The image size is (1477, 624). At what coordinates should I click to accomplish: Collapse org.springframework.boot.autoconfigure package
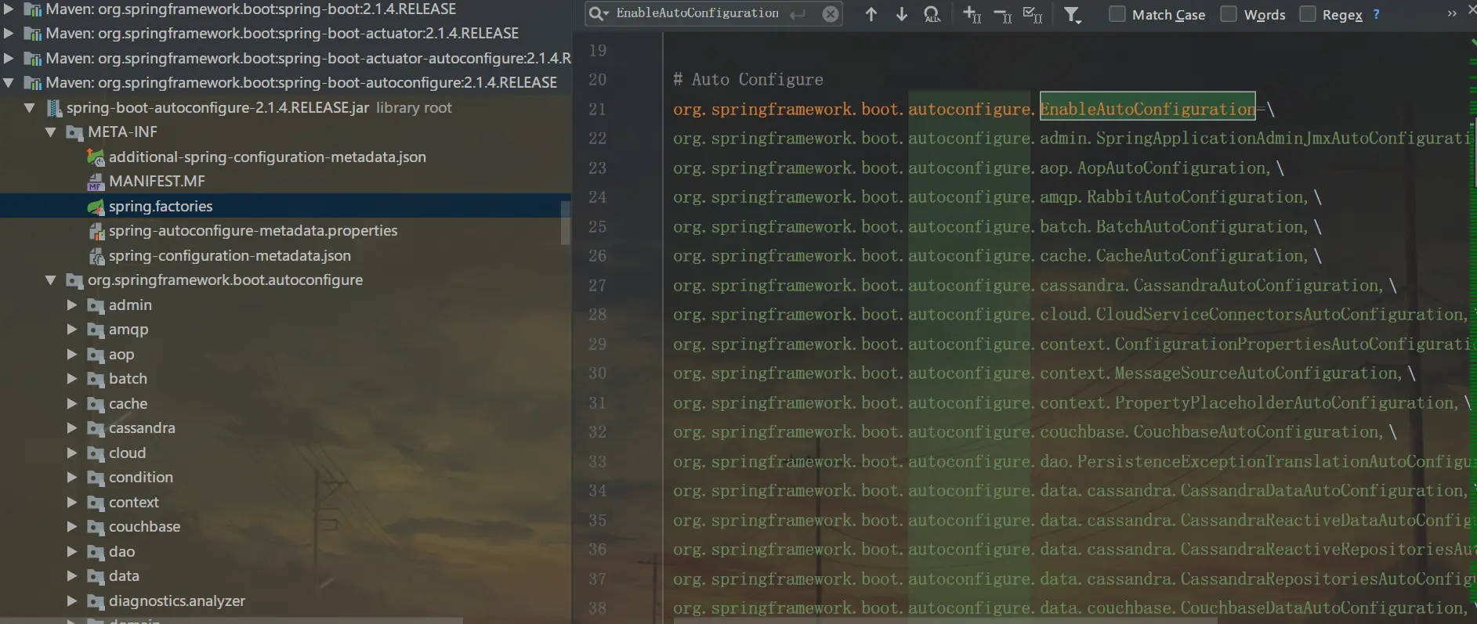(51, 280)
